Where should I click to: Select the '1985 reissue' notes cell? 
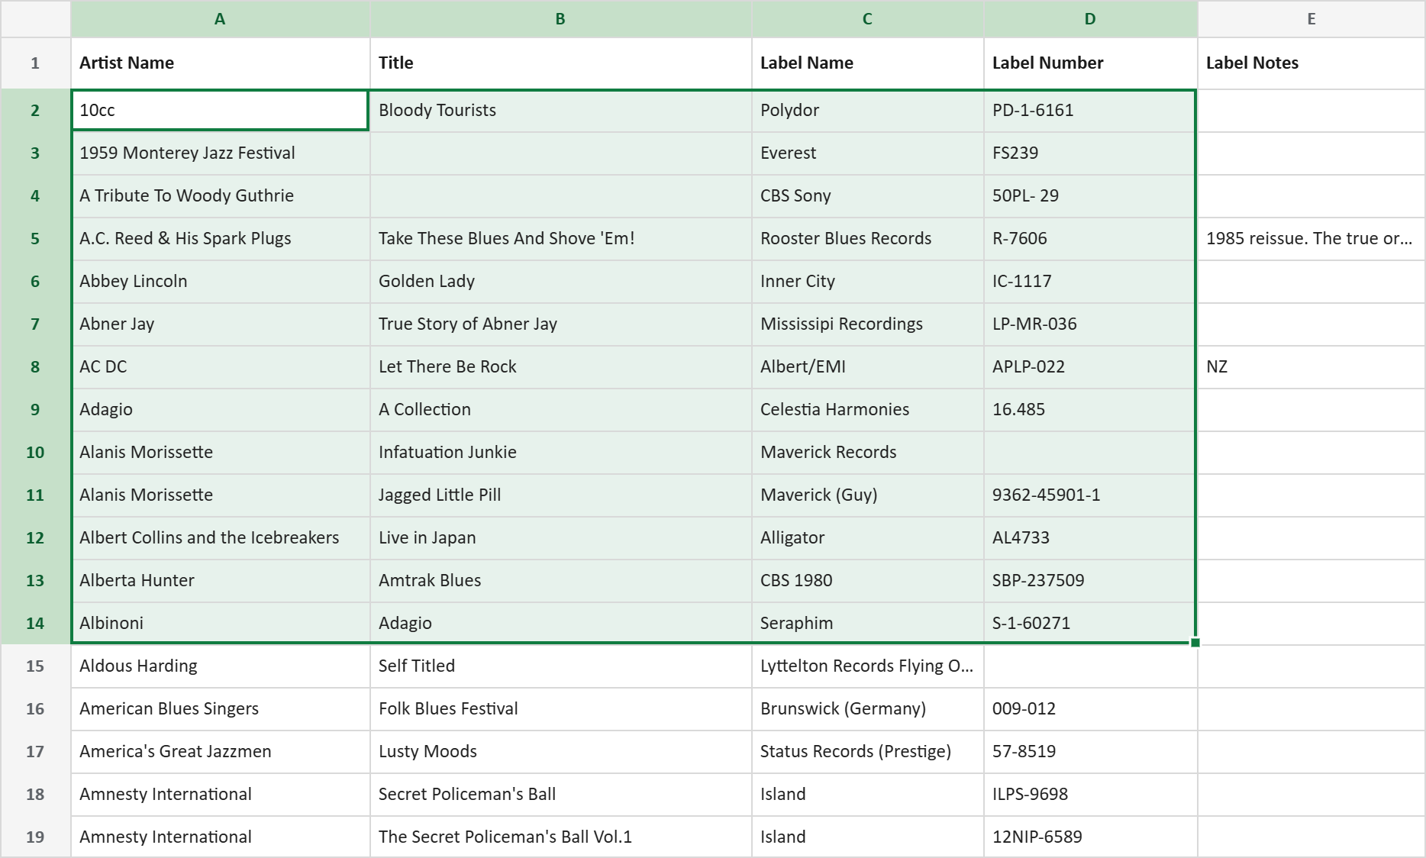coord(1311,239)
